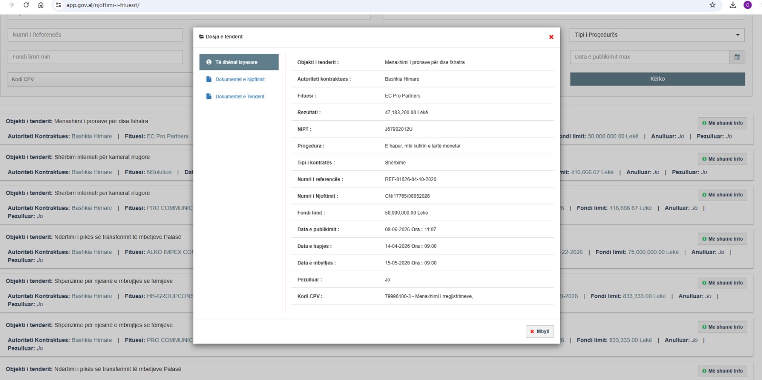The width and height of the screenshot is (762, 380).
Task: Open Më shumë Info for Menaxhimi i pronave tender
Action: 722,123
